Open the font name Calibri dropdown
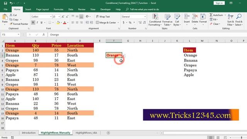 [x=51, y=17]
